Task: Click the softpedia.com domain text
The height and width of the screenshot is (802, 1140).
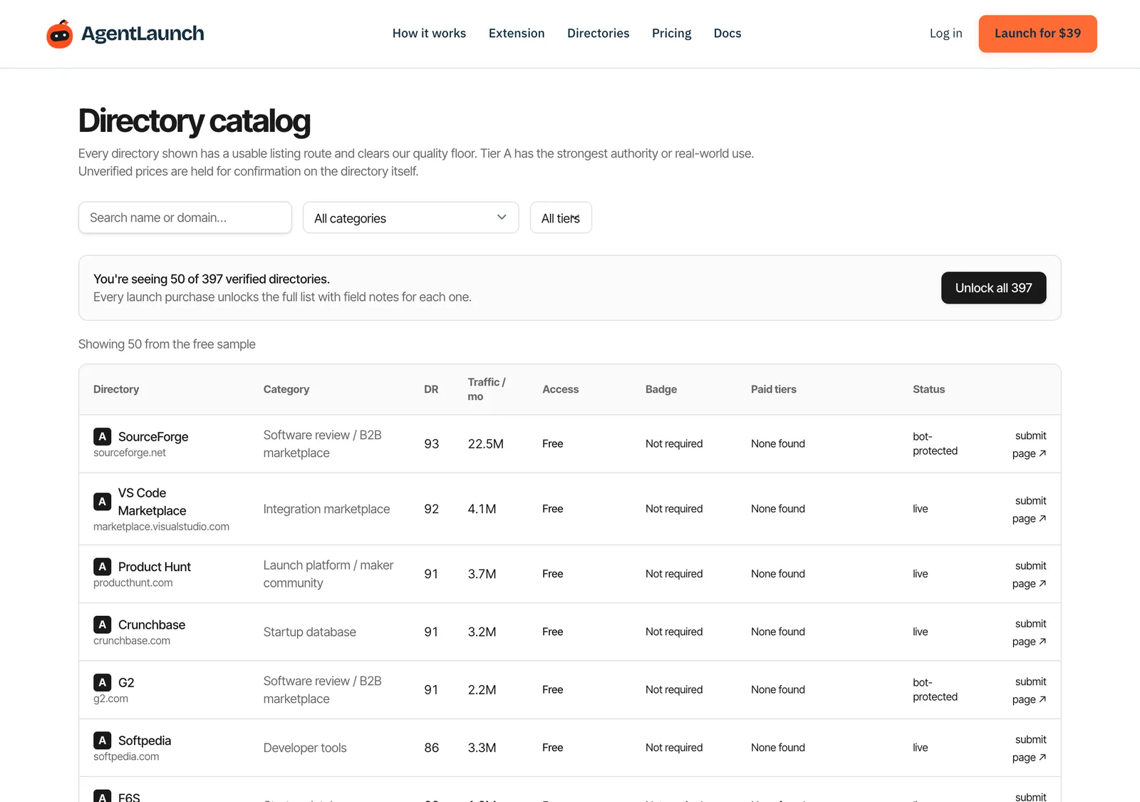Action: tap(126, 757)
